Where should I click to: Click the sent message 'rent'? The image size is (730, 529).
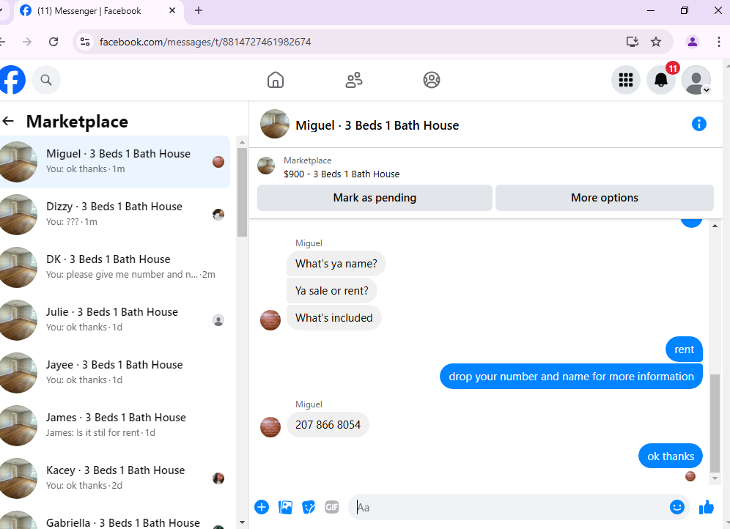coord(684,349)
